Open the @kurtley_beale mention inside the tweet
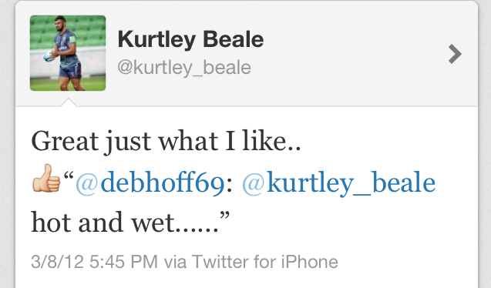The image size is (491, 288). coord(339,184)
